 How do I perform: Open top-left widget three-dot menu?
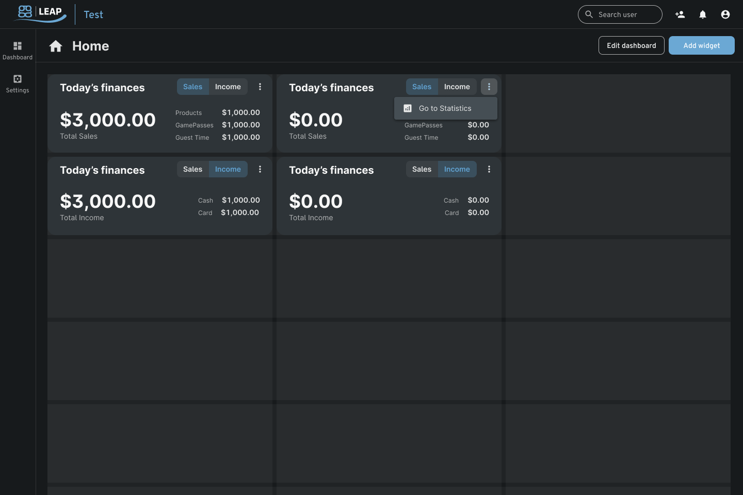(260, 87)
